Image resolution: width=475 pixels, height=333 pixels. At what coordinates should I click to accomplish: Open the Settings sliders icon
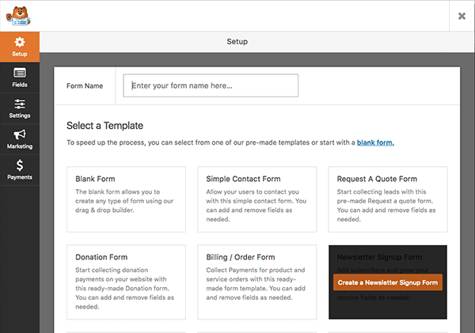tap(20, 108)
